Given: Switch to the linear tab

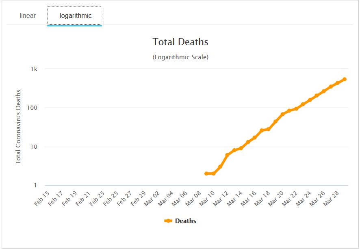Looking at the screenshot, I should tap(28, 16).
